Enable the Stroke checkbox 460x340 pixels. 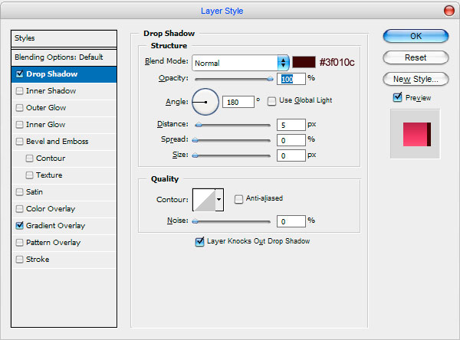point(20,260)
